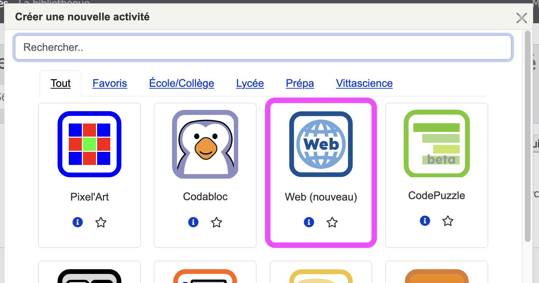Show info for Codabloc activity
539x283 pixels.
pos(193,222)
